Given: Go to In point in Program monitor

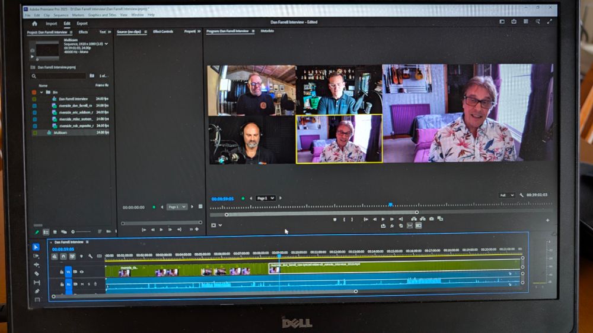Looking at the screenshot, I should click(x=366, y=219).
